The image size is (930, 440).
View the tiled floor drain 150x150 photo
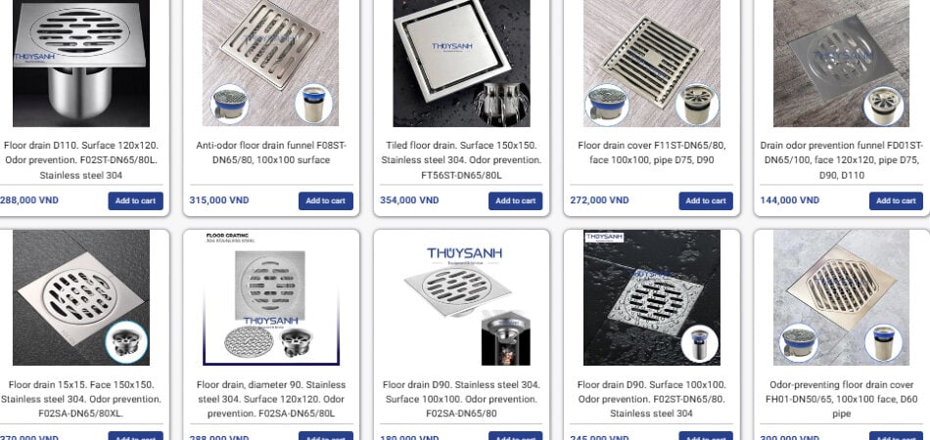[x=461, y=63]
